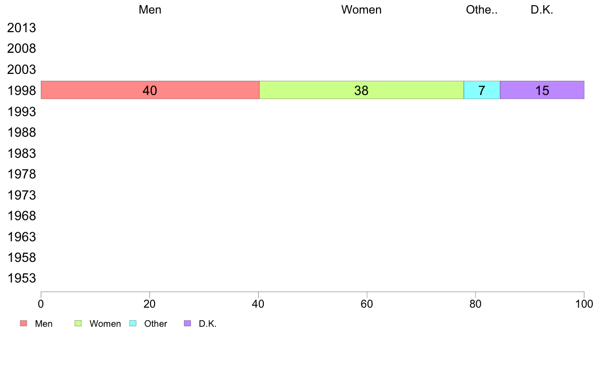Click the Women column header
The image size is (598, 370).
361,10
